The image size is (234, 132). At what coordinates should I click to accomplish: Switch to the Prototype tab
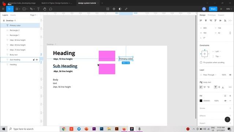(212, 15)
